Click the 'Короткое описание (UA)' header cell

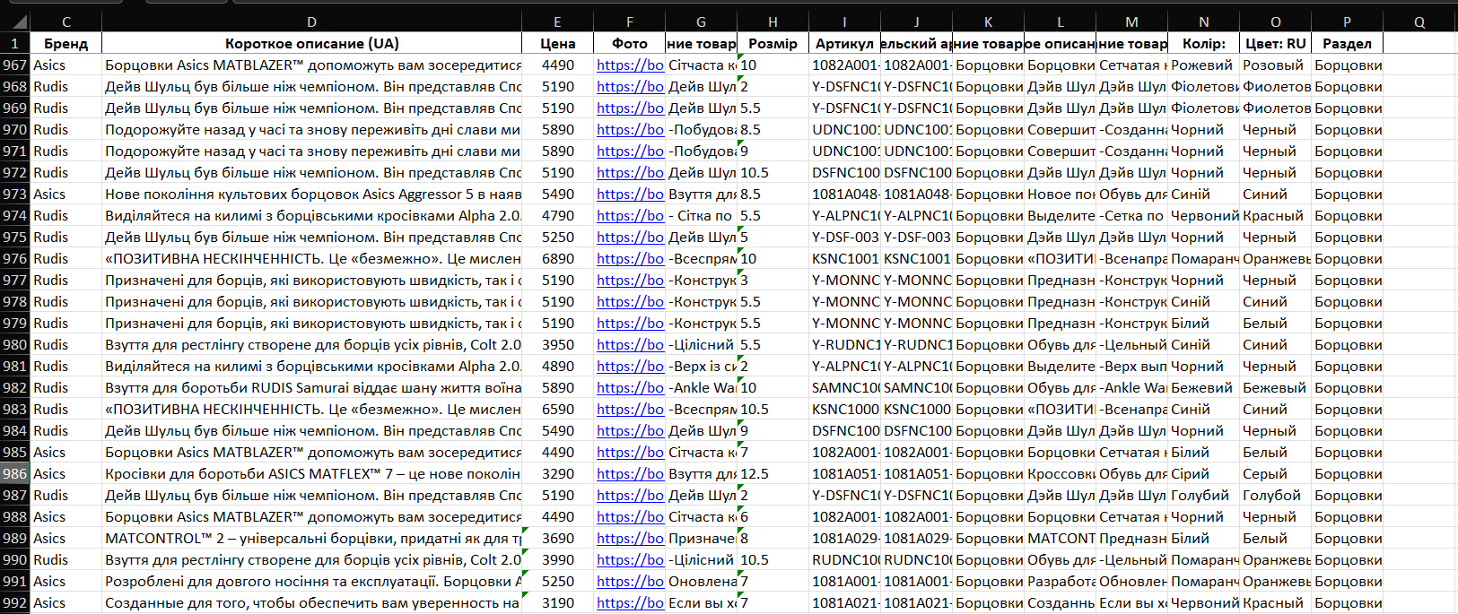click(x=311, y=43)
